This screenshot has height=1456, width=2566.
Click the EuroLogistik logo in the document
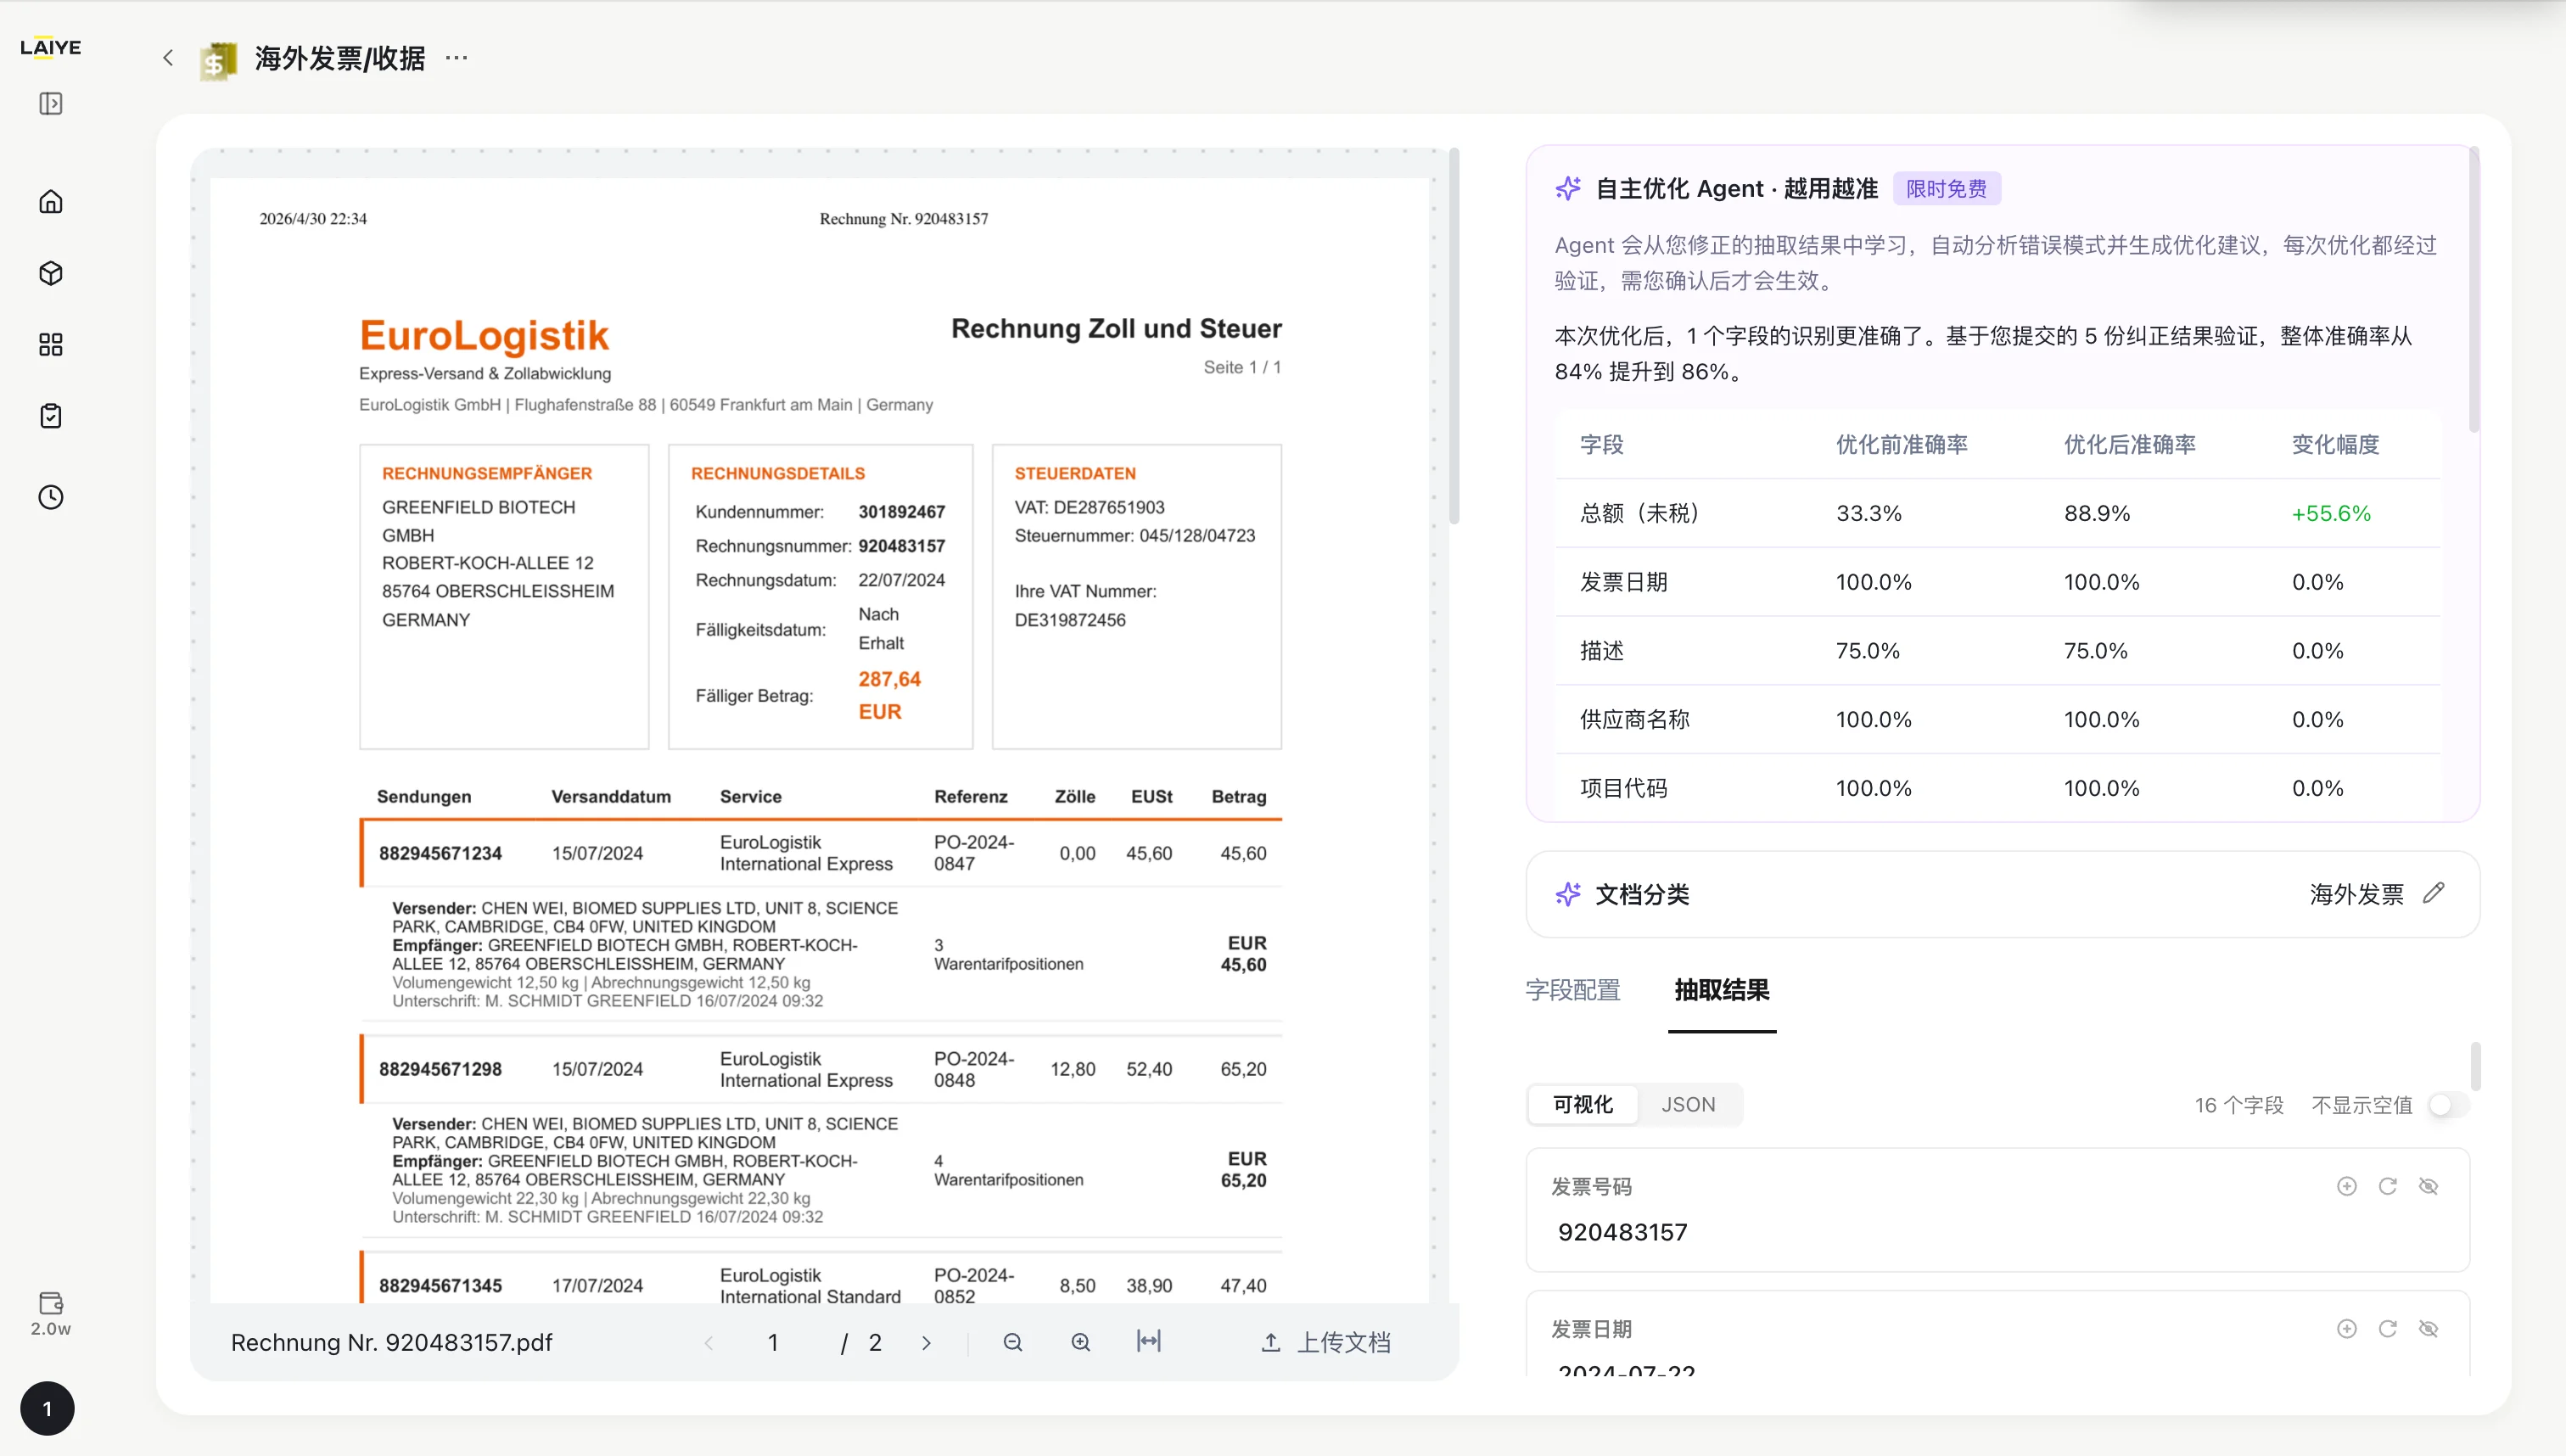(x=484, y=335)
